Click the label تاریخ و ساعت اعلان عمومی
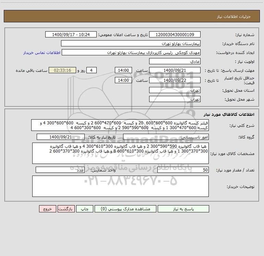Image resolution: width=264 pixels, height=256 pixels. click(123, 35)
